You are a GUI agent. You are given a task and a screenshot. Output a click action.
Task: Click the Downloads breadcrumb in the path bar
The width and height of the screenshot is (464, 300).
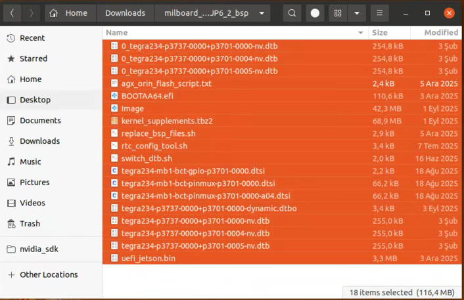point(125,13)
